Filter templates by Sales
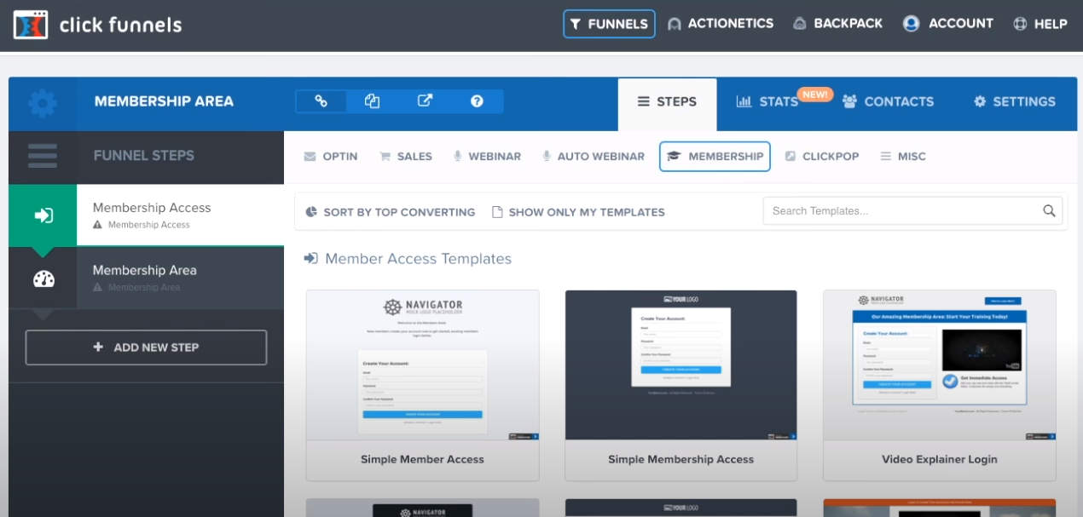The width and height of the screenshot is (1083, 517). pyautogui.click(x=405, y=157)
